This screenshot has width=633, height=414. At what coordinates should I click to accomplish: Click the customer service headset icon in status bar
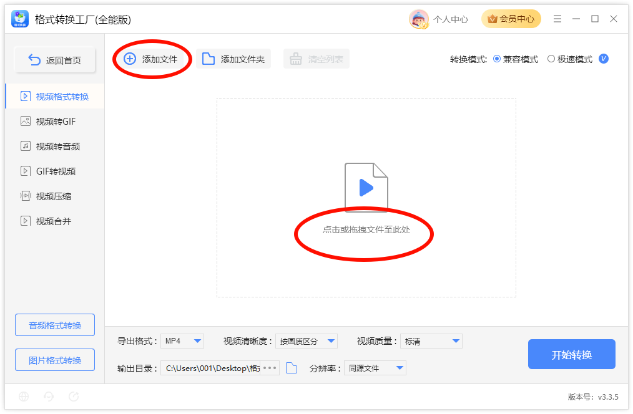pos(49,397)
